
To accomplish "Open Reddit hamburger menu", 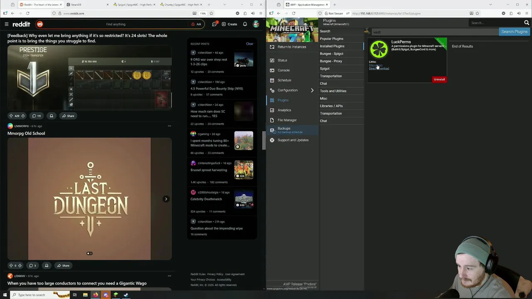I will click(x=7, y=24).
